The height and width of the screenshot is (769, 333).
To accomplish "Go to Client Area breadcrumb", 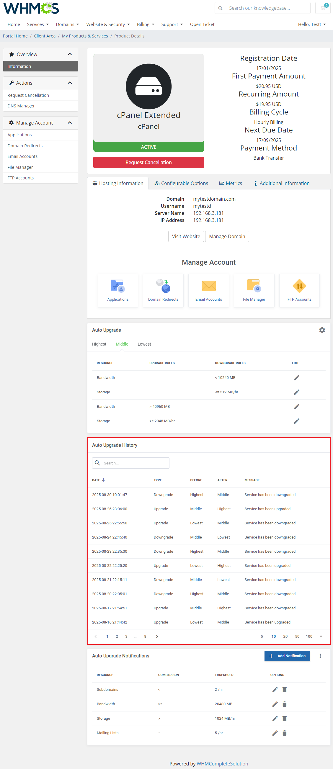I will pyautogui.click(x=45, y=36).
